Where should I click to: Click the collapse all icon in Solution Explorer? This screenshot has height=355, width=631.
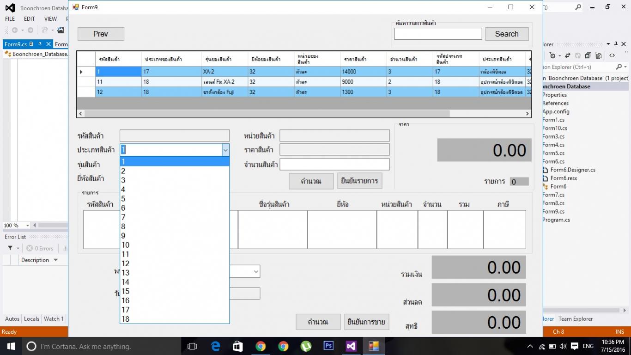[x=588, y=55]
